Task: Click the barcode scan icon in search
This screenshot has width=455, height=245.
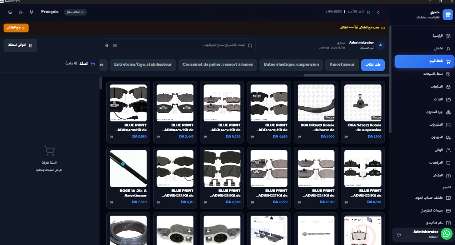Action: pyautogui.click(x=115, y=45)
